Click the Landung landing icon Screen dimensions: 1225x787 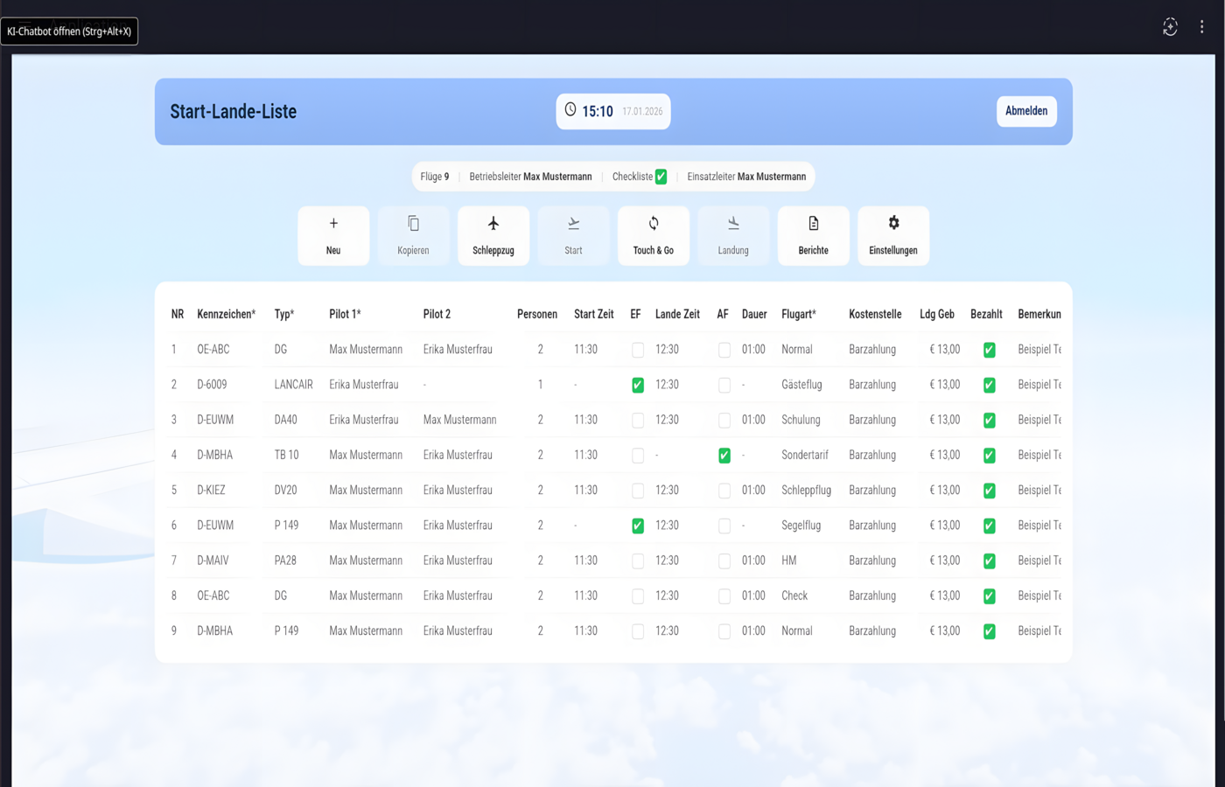(x=733, y=224)
